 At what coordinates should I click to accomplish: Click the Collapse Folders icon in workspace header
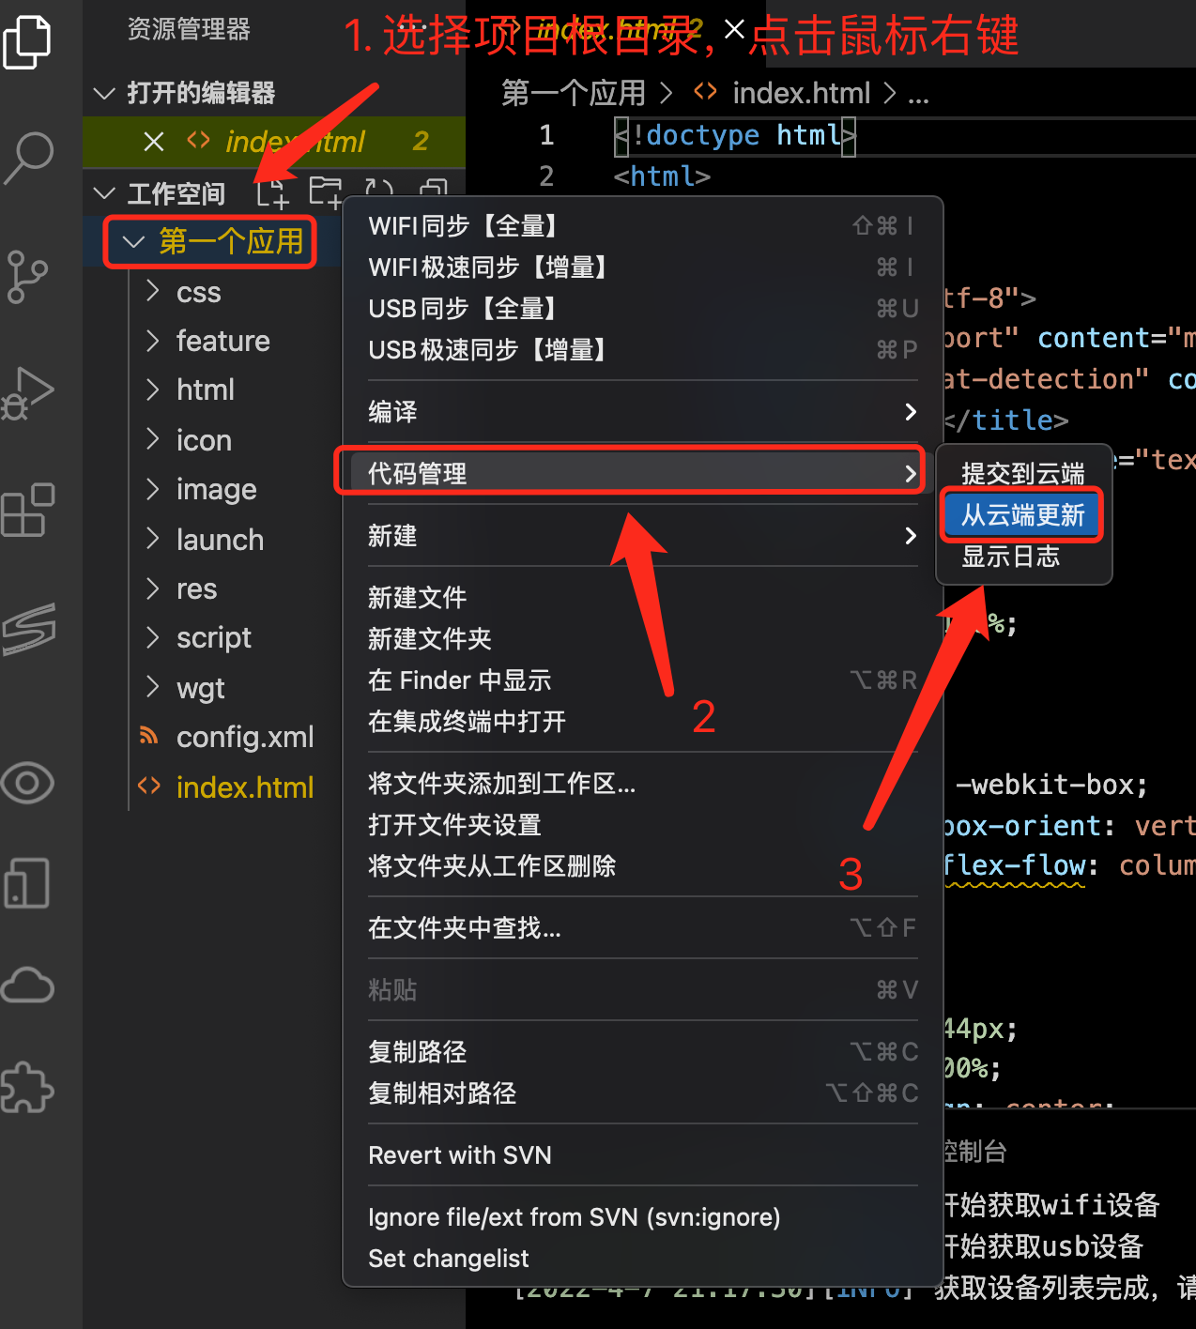click(433, 188)
